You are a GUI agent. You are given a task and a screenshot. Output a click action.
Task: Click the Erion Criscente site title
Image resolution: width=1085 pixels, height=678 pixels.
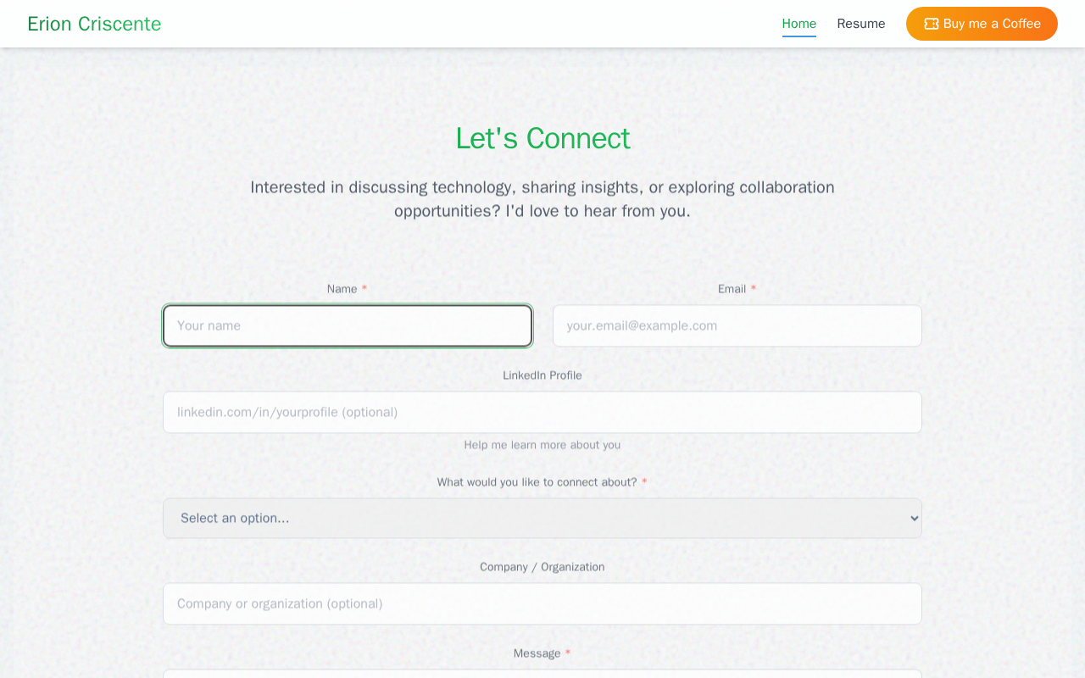coord(94,24)
